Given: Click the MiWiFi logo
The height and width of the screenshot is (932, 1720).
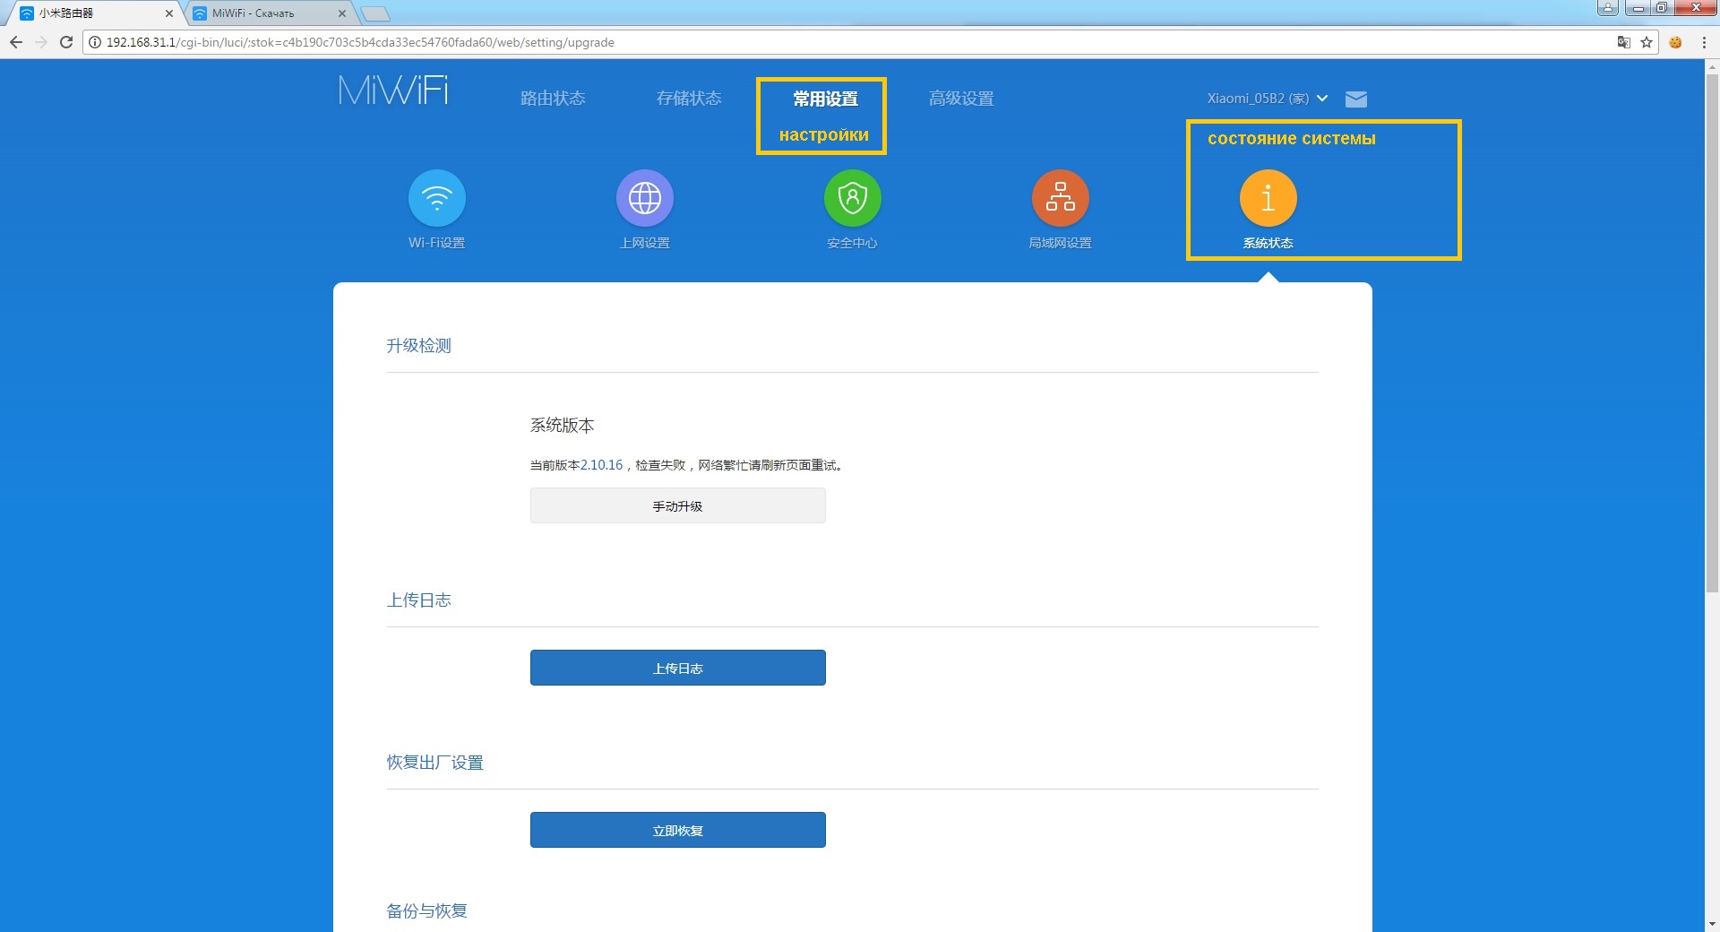Looking at the screenshot, I should point(393,91).
